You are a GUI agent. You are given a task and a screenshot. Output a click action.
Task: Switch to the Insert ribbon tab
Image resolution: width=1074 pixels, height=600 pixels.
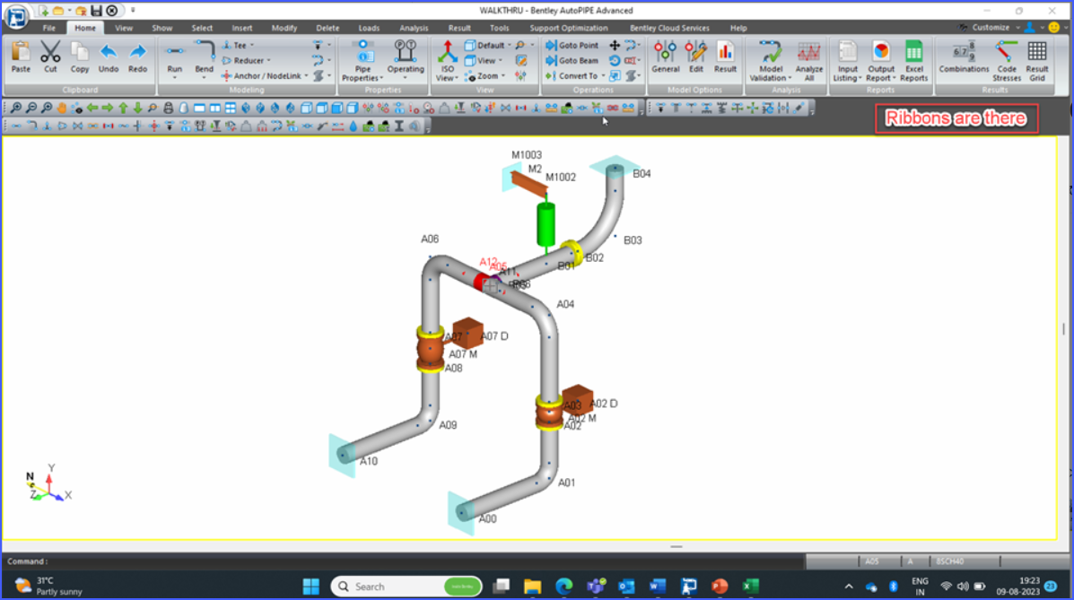[x=241, y=28]
